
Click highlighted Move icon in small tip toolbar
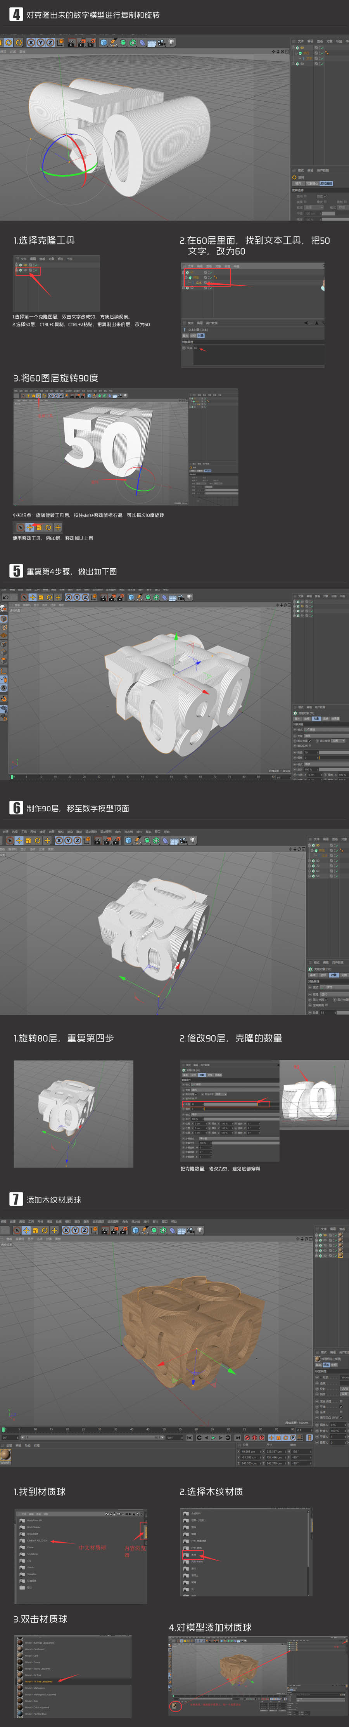[x=29, y=528]
